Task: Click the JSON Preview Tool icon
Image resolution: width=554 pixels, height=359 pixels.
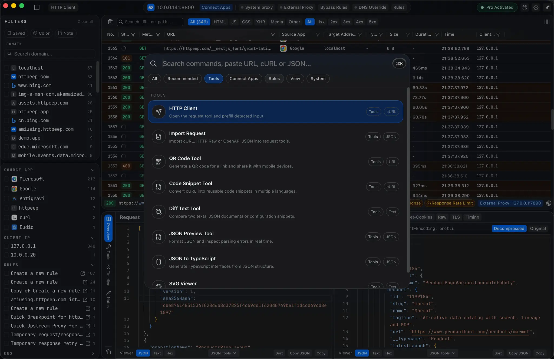Action: pyautogui.click(x=159, y=237)
